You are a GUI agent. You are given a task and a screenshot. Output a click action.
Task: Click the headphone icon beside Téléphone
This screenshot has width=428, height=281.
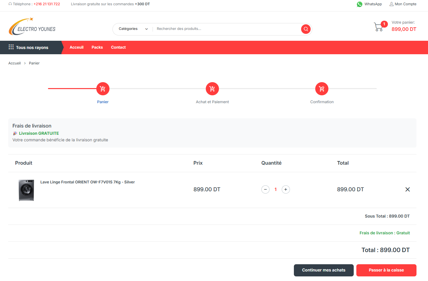click(10, 4)
